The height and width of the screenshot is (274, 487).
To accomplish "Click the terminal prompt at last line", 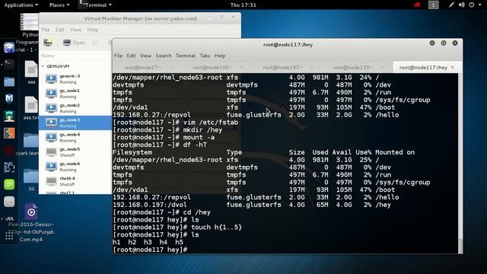I will pos(150,250).
